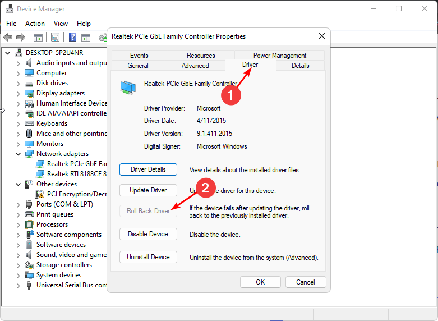
Task: Toggle the Show/Hide Console Tree toolbar icon
Action: [38, 37]
